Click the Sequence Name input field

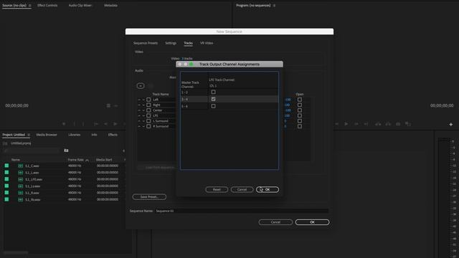[242, 211]
